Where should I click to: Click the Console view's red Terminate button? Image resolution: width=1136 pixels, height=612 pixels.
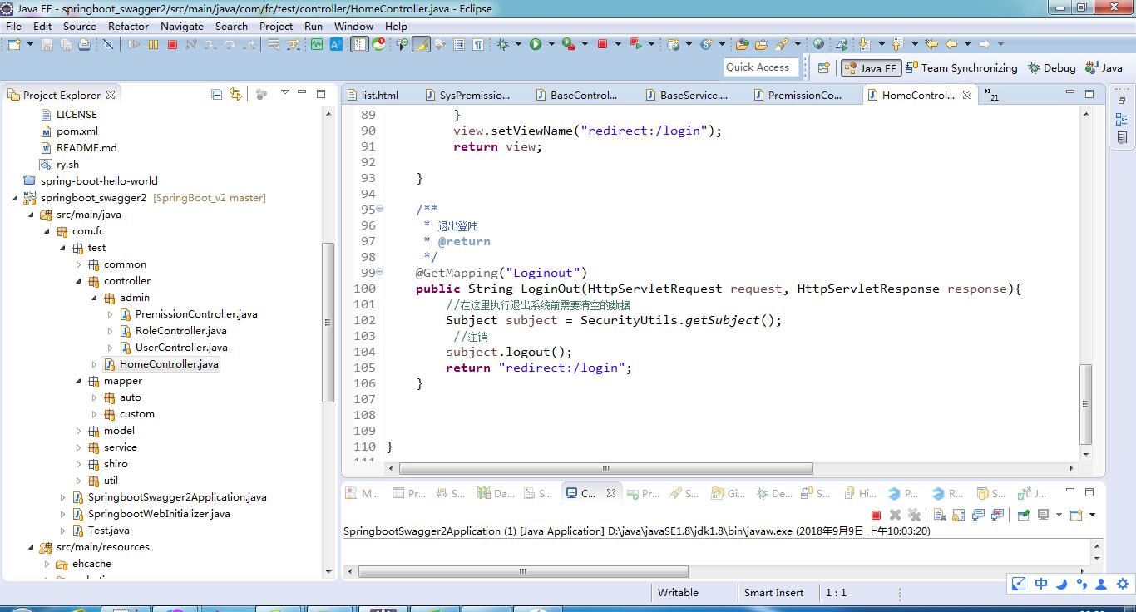876,515
